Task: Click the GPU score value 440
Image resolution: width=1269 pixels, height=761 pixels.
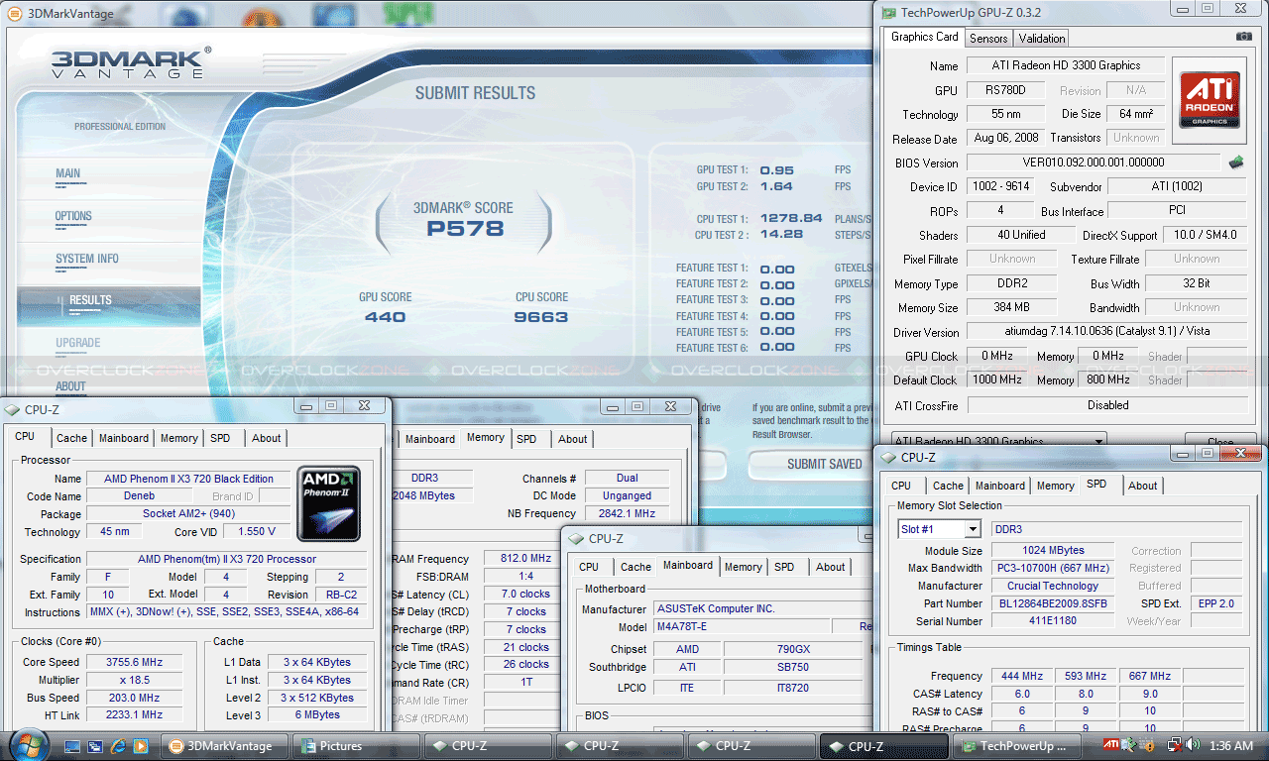Action: 385,317
